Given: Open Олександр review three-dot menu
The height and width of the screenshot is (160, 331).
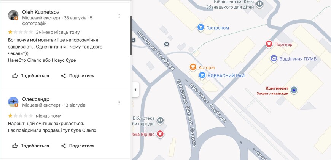Looking at the screenshot, I should pos(119,102).
